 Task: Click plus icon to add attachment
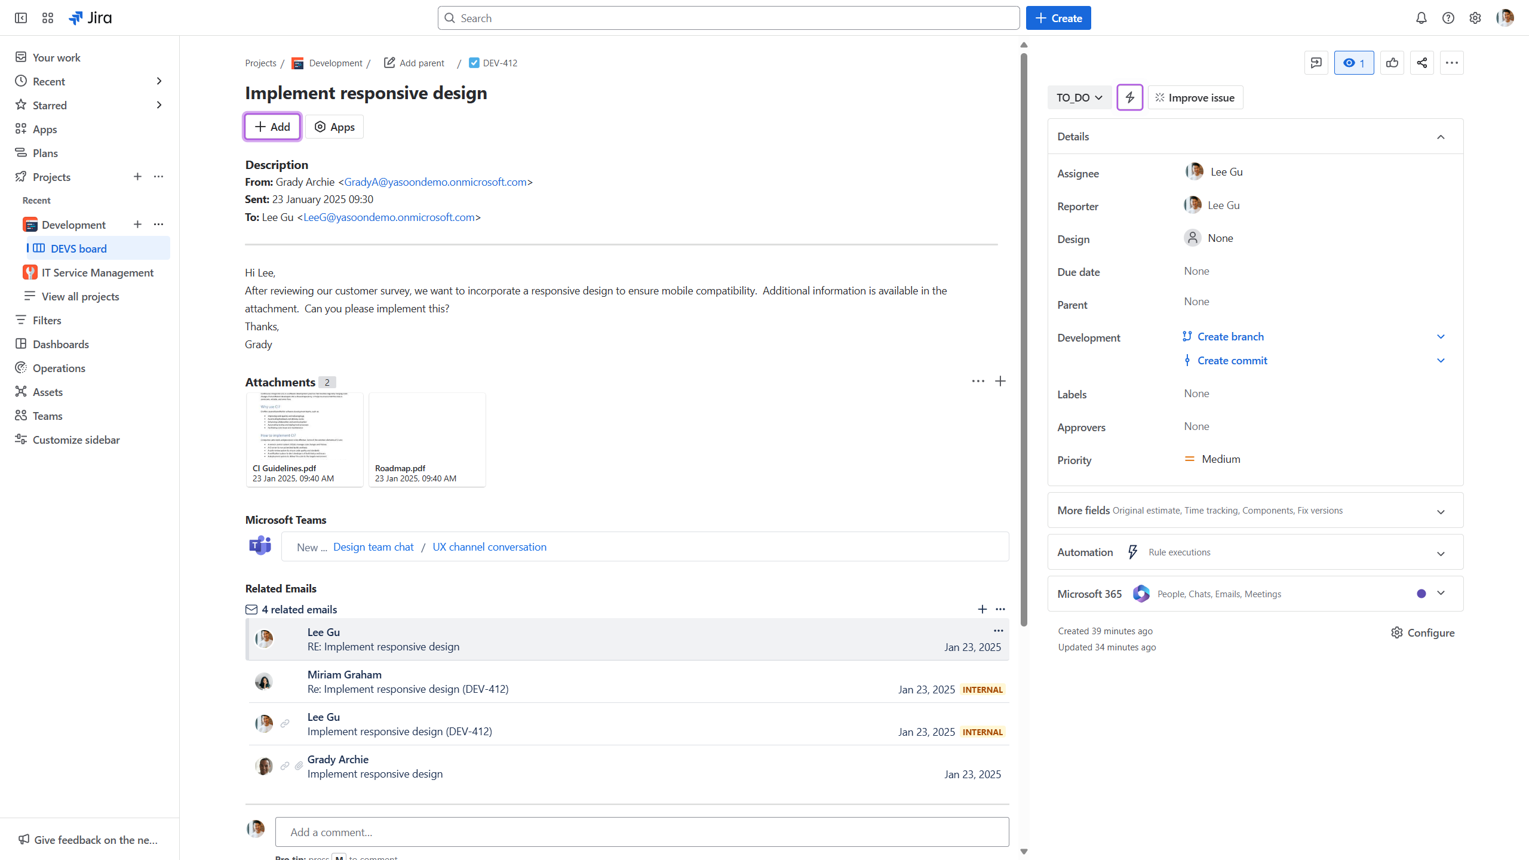tap(1000, 381)
